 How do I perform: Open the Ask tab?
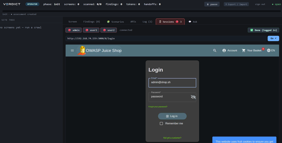coord(193,22)
